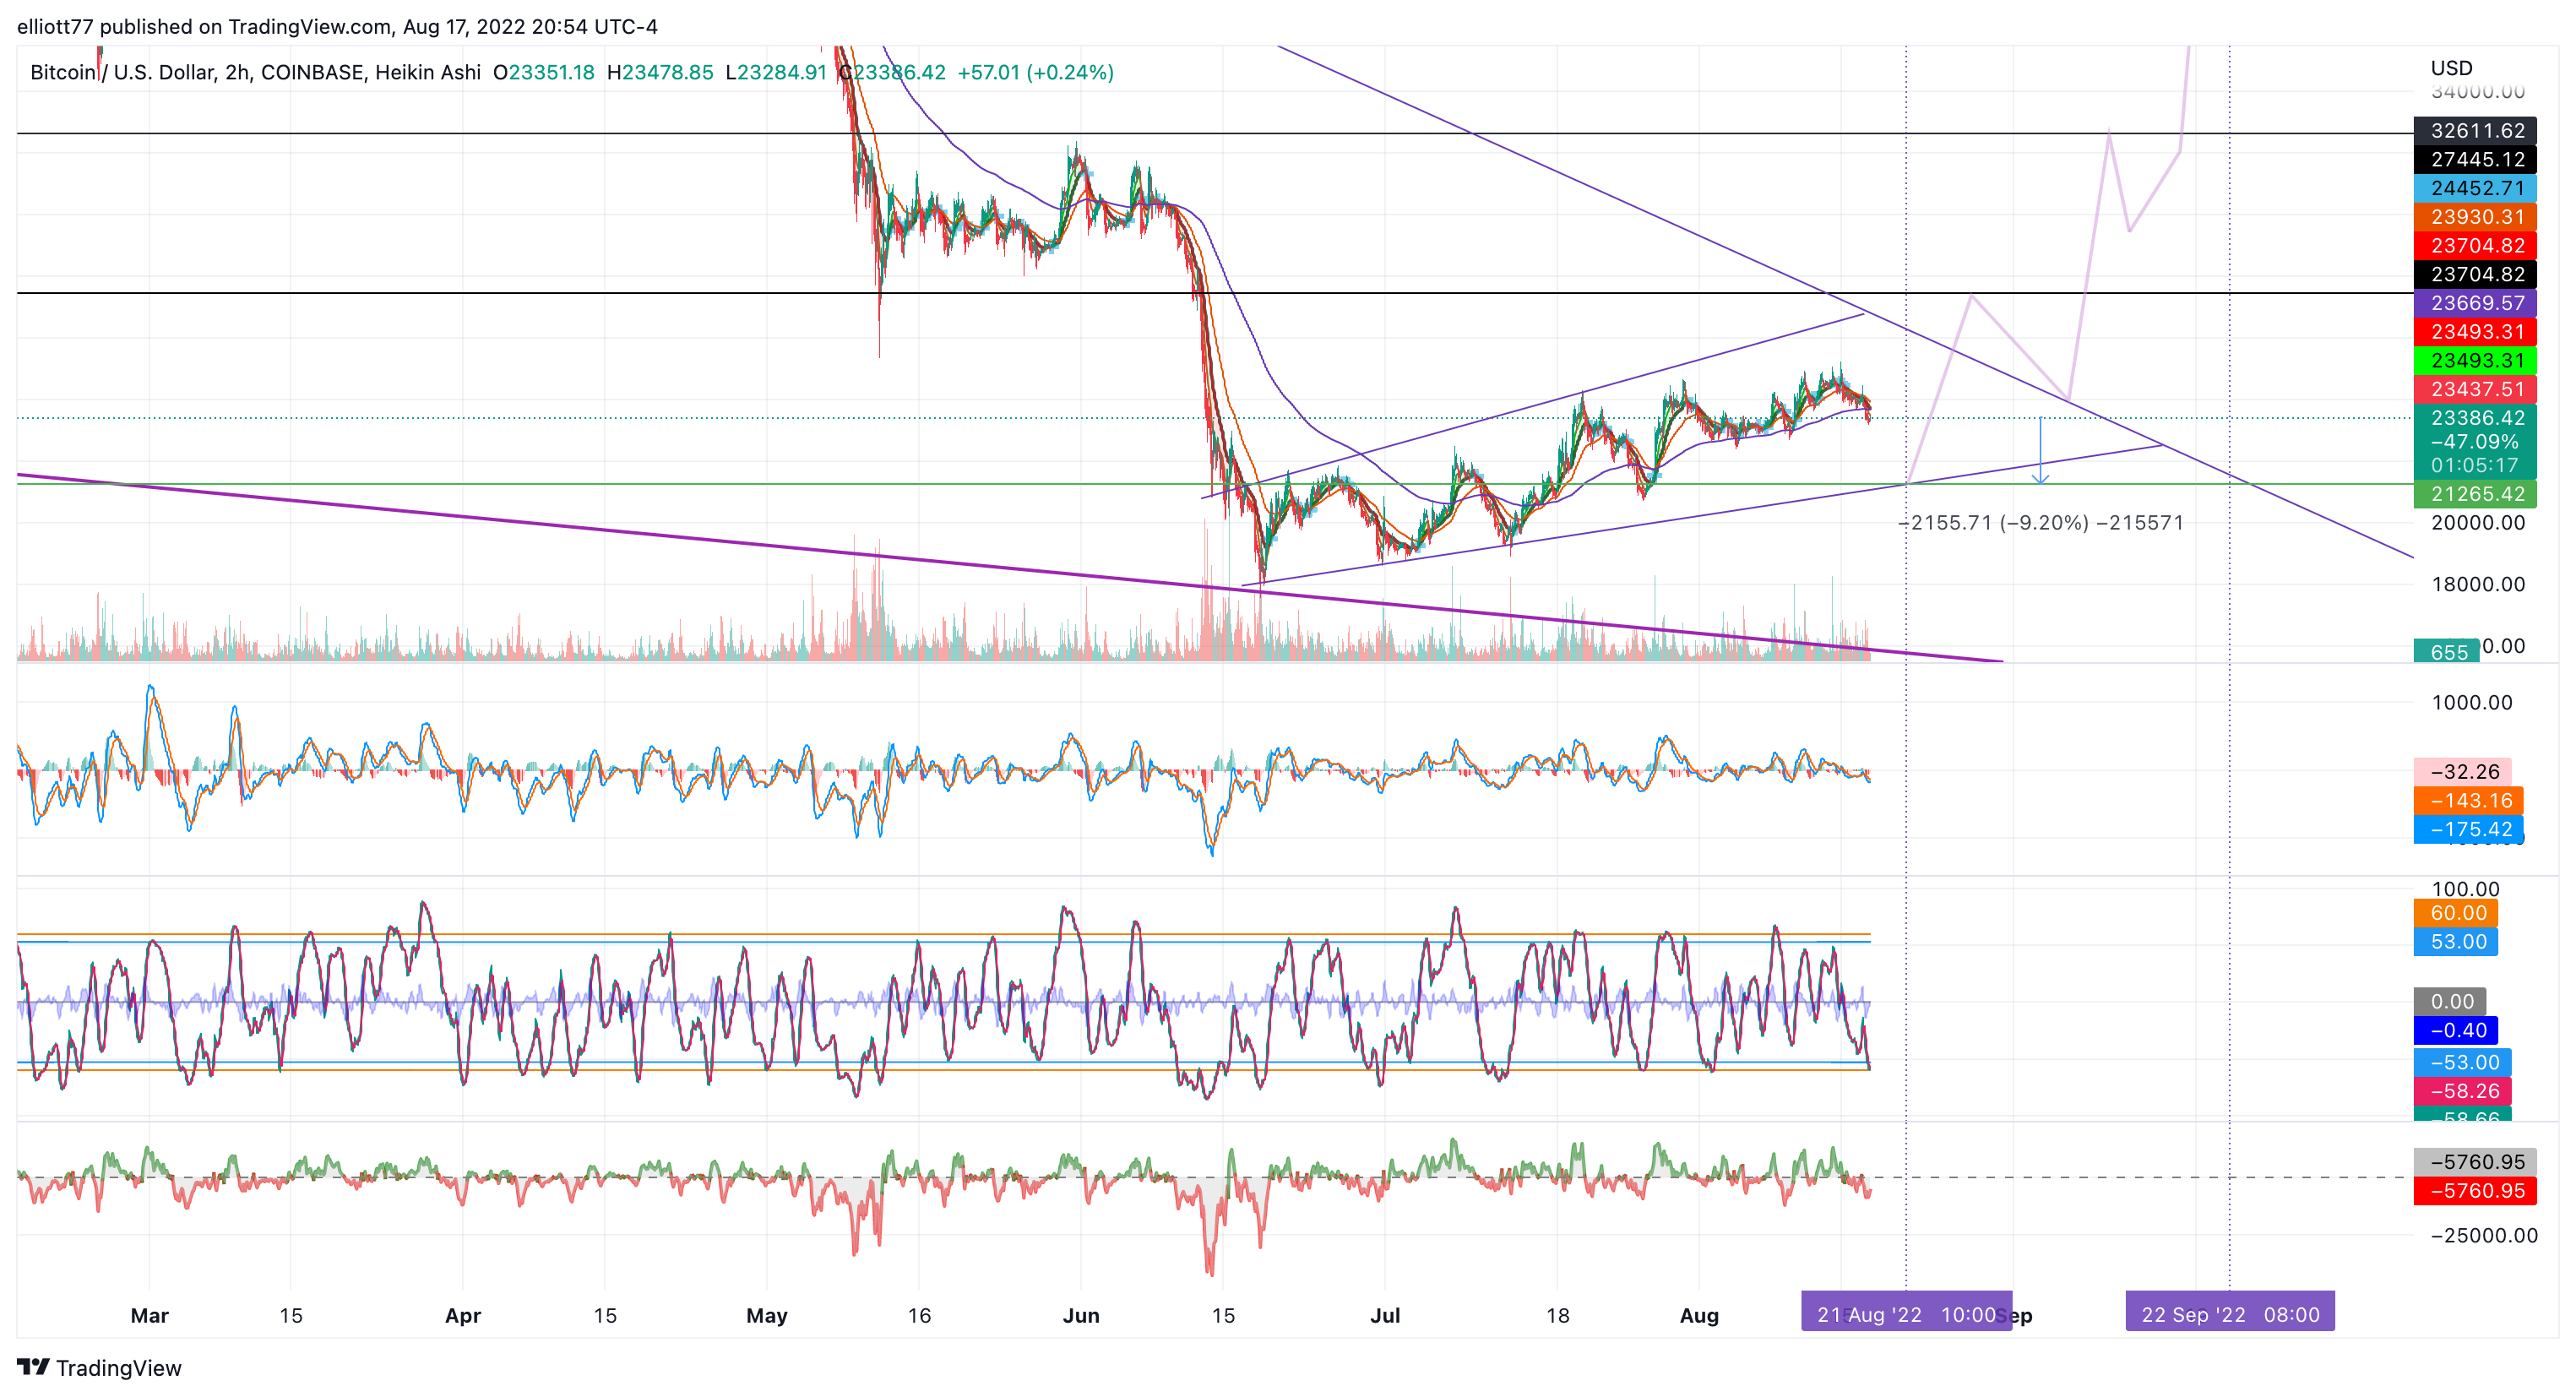
Task: Click the 24452.71 blue price label
Action: coord(2474,188)
